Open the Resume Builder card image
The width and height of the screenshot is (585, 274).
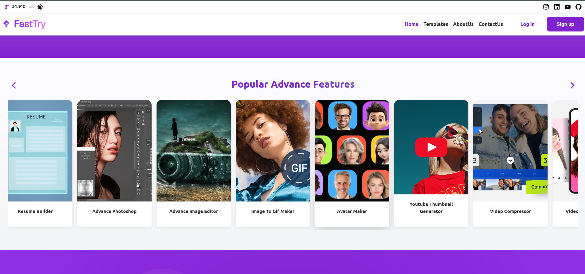pyautogui.click(x=40, y=151)
